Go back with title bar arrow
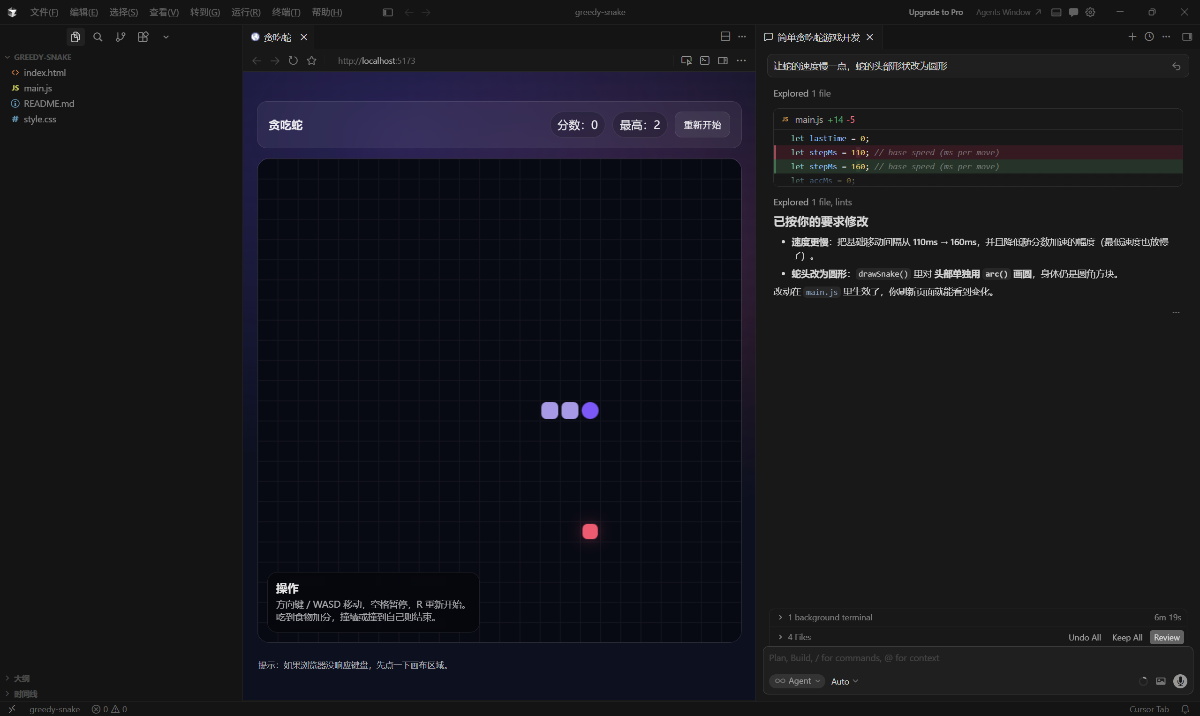Screen dimensions: 1200x716 tap(409, 12)
